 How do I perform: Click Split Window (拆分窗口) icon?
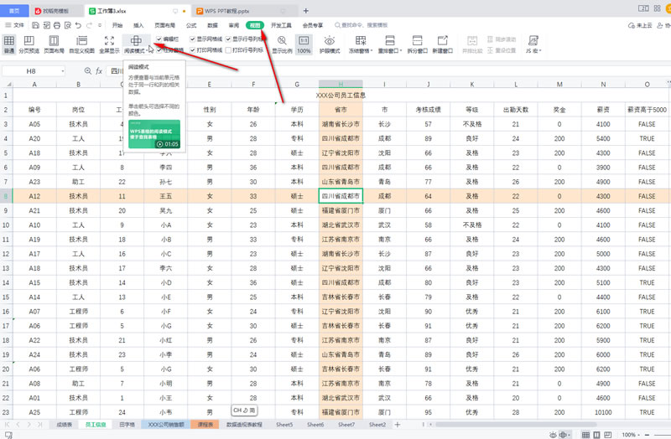pos(417,44)
